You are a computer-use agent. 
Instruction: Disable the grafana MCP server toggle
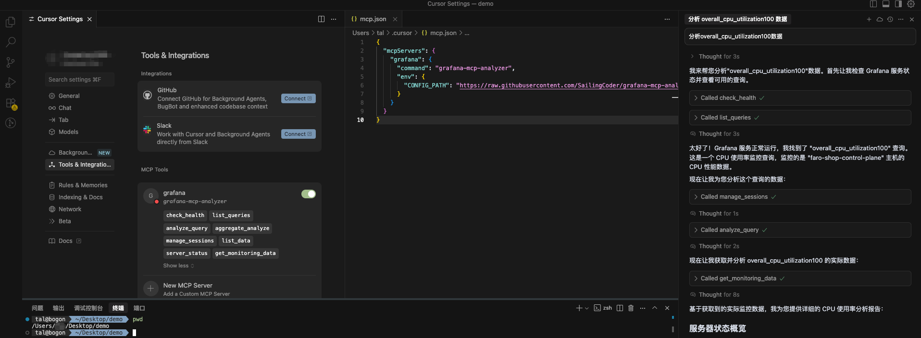pos(308,194)
